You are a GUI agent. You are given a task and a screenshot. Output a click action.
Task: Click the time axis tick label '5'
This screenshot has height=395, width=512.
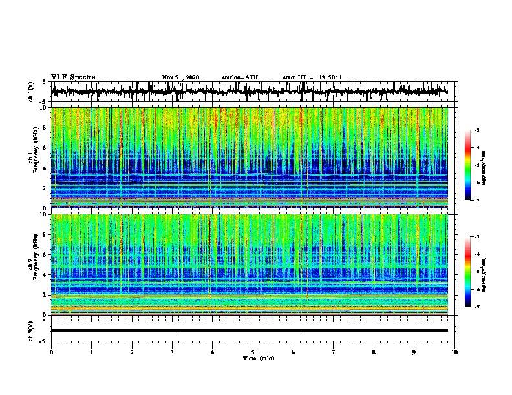(x=253, y=352)
